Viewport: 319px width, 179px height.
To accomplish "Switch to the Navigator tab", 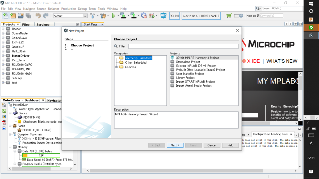I will [54, 100].
